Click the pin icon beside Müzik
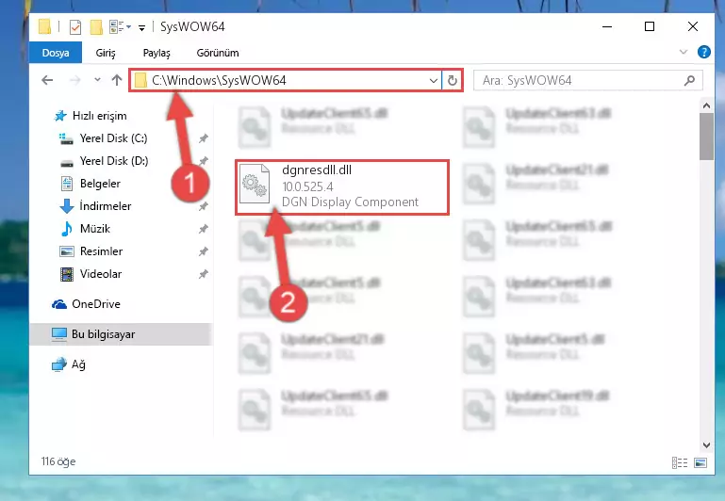The image size is (725, 501). [x=203, y=229]
